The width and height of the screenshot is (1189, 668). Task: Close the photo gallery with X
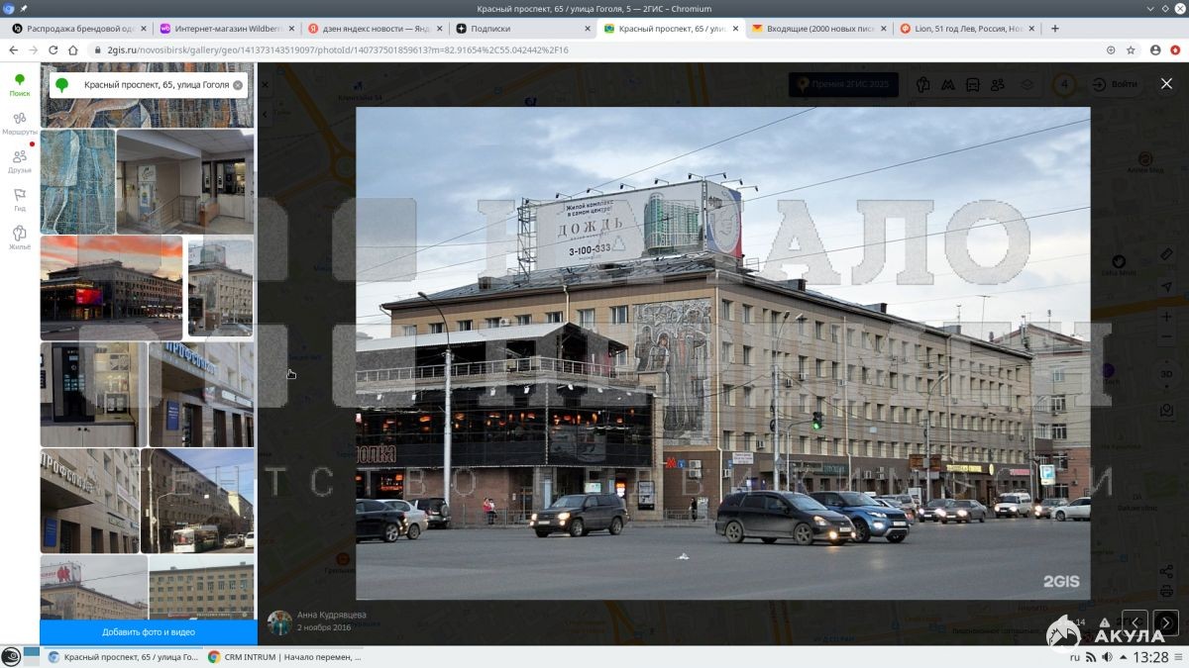(1166, 84)
